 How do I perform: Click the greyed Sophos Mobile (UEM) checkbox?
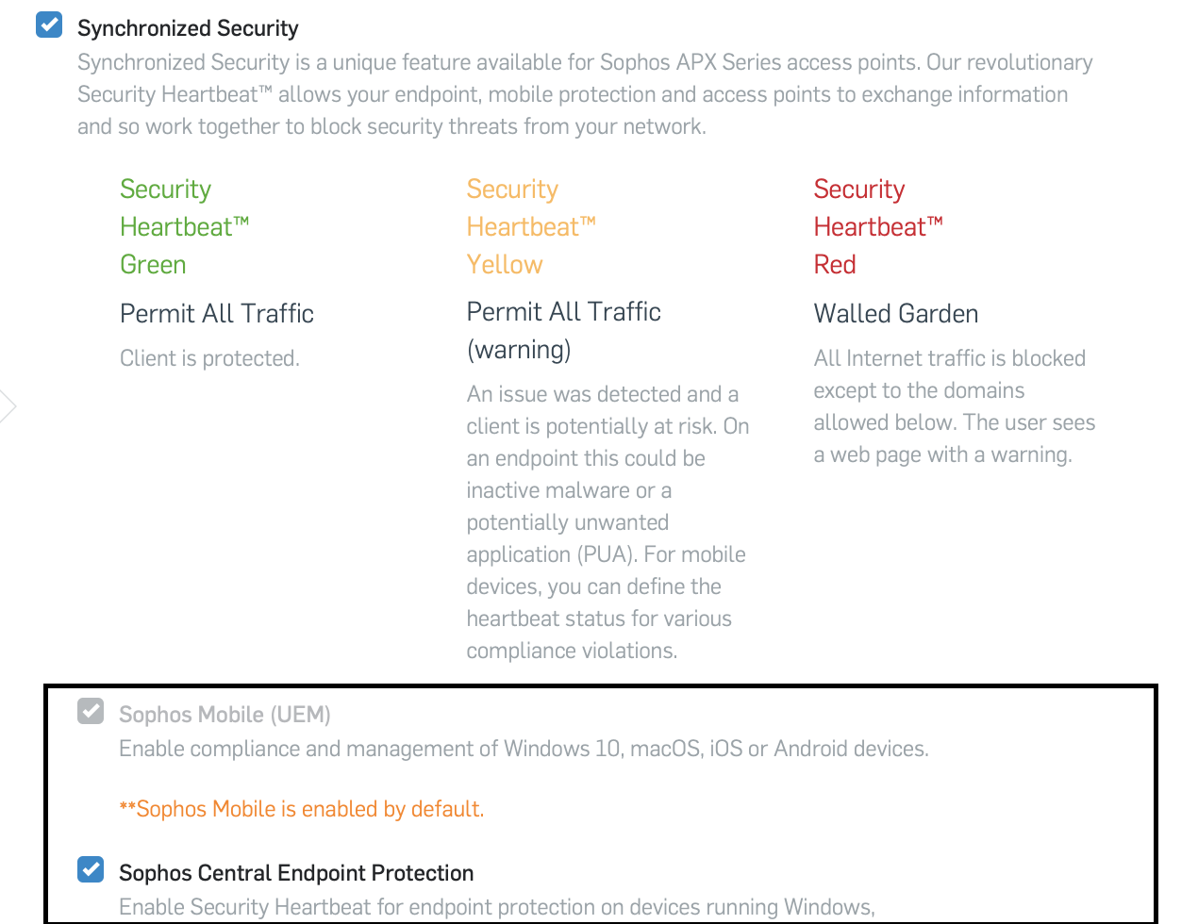[91, 711]
